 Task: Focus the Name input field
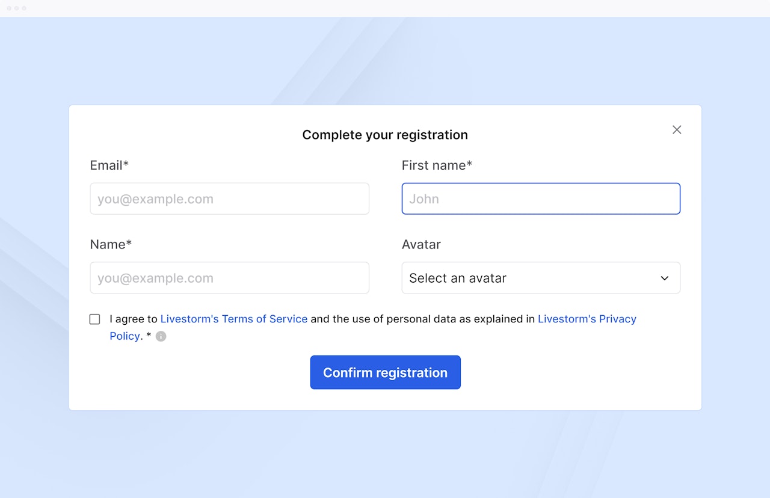click(x=229, y=278)
